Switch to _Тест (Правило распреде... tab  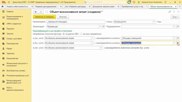pos(76,7)
